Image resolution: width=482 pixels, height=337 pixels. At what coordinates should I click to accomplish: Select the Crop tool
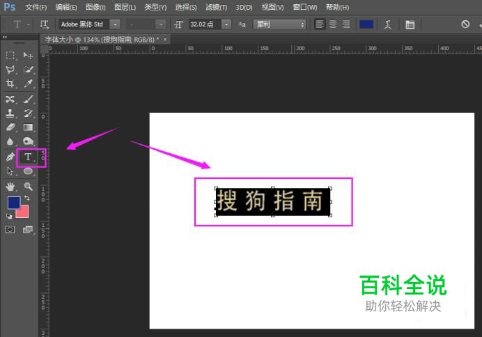click(x=10, y=84)
